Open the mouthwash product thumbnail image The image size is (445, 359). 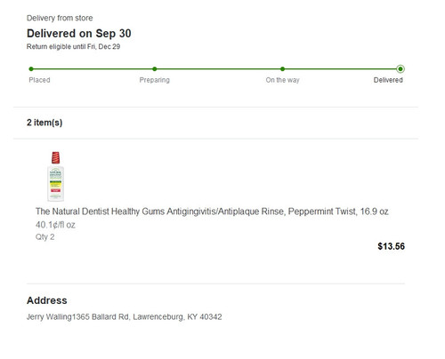[55, 176]
